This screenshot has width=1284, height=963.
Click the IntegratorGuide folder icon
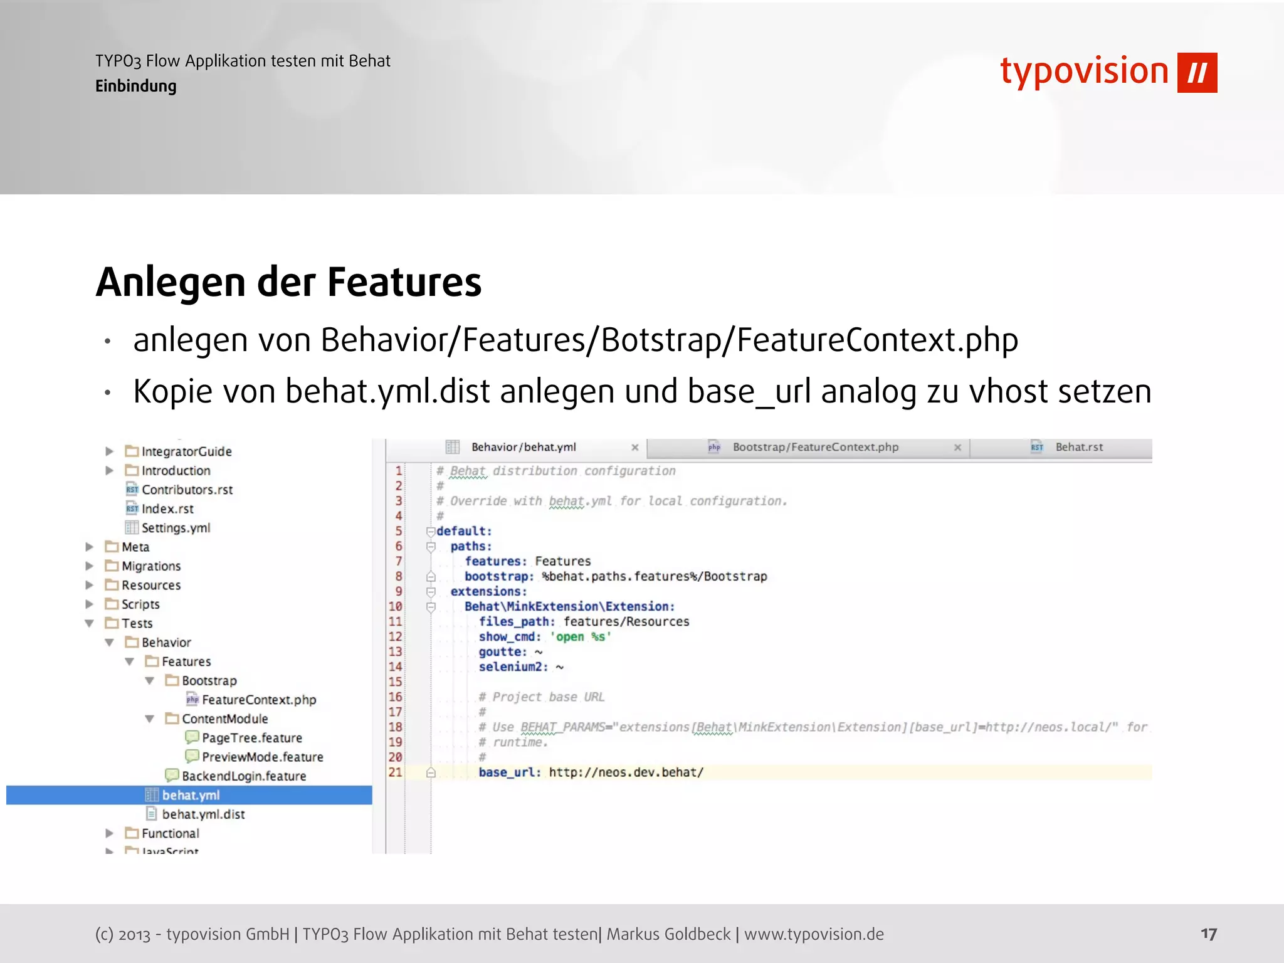coord(132,451)
